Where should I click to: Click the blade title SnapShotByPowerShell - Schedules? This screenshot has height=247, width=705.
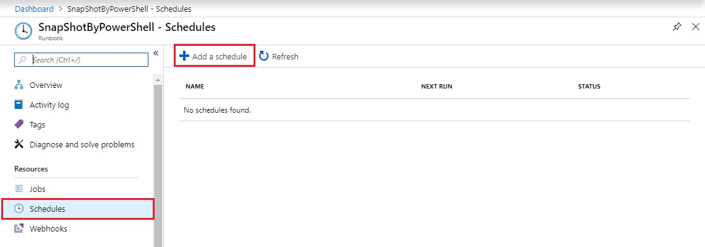[127, 27]
